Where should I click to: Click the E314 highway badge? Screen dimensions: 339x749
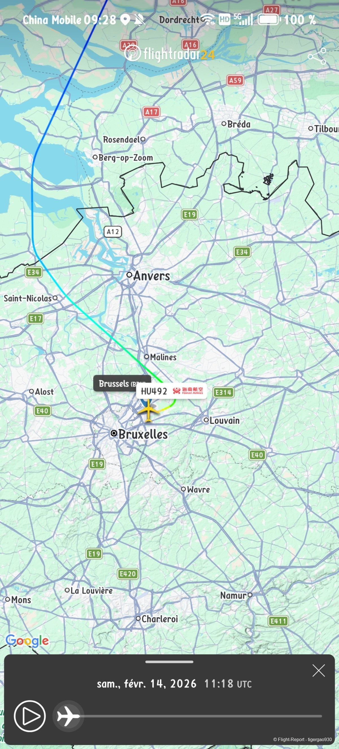pos(223,392)
